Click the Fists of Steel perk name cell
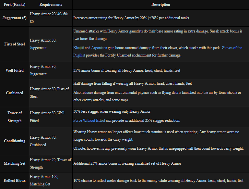249x189 pixels. click(14, 44)
